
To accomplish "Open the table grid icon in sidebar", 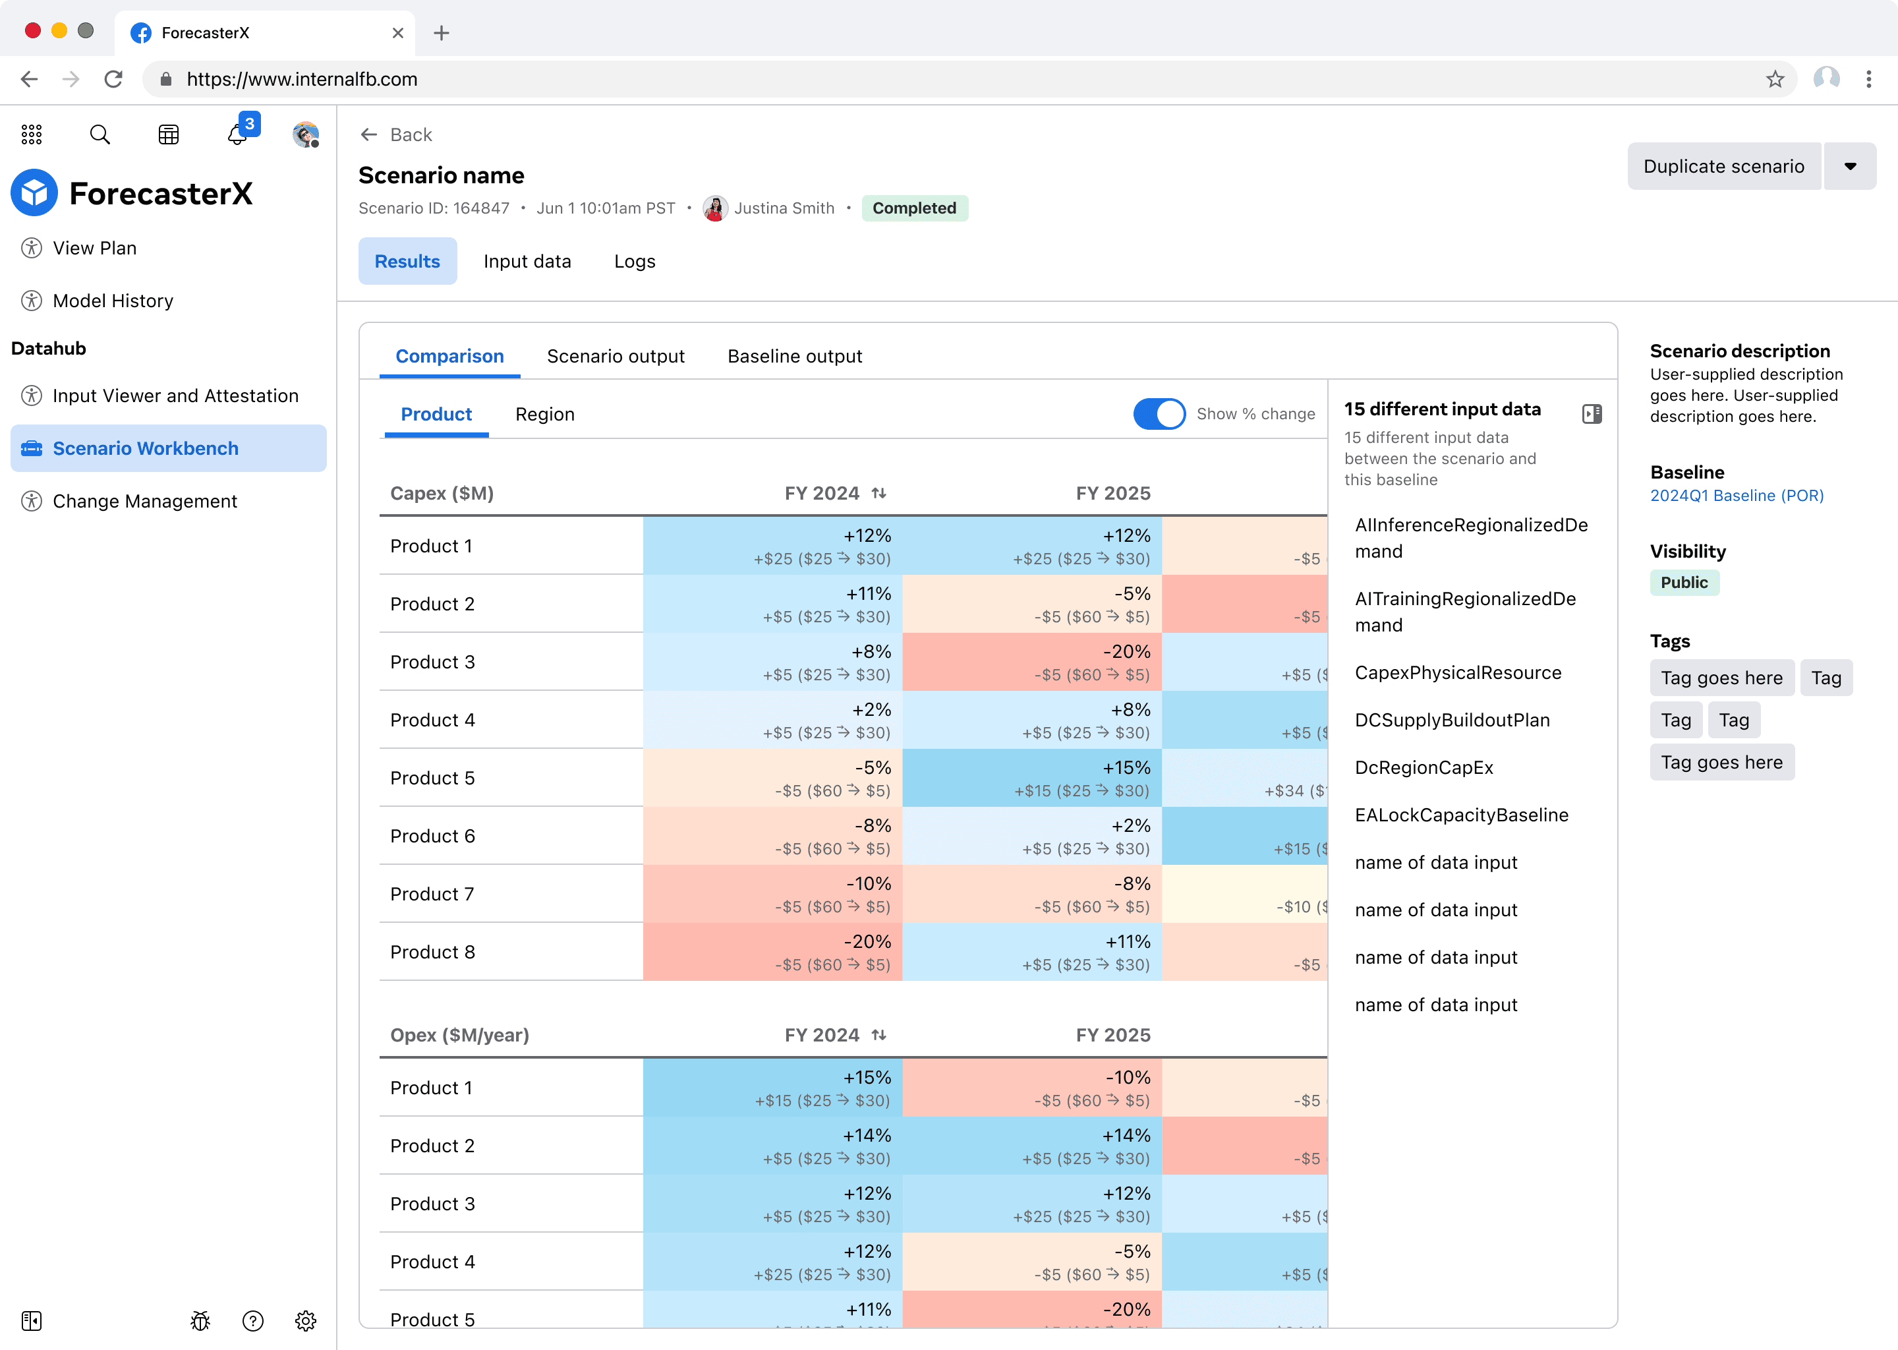I will point(169,134).
